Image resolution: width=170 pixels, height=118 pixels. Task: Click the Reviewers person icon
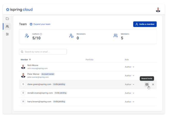coord(71,36)
